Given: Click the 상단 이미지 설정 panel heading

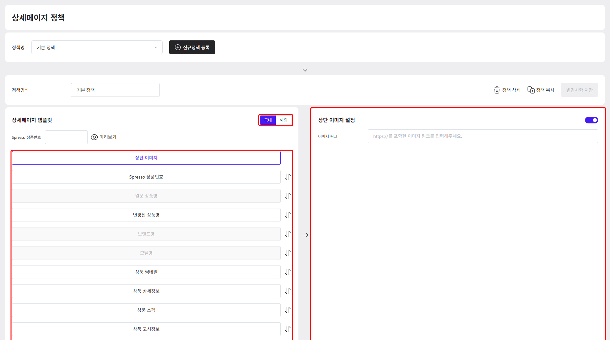Looking at the screenshot, I should click(x=337, y=120).
